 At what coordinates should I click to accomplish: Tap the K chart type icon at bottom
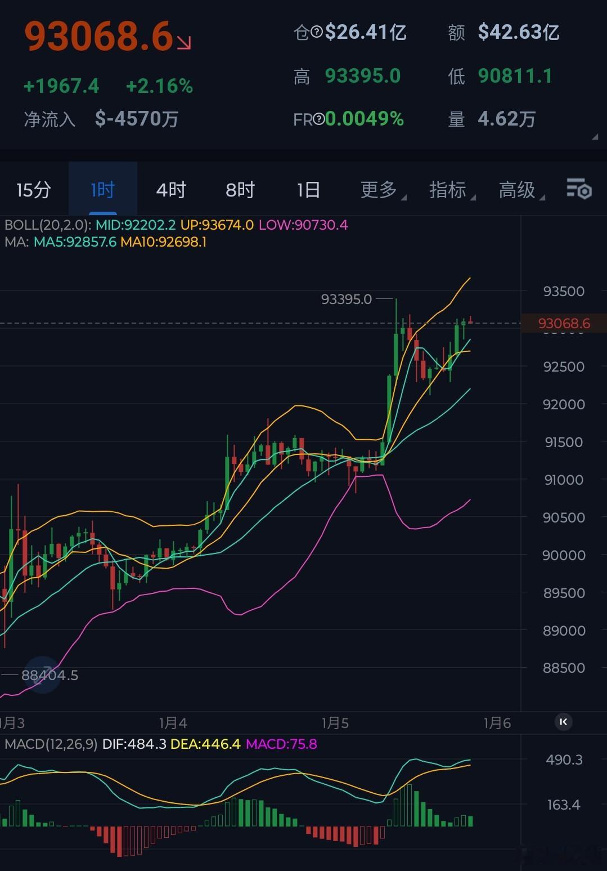pos(562,722)
